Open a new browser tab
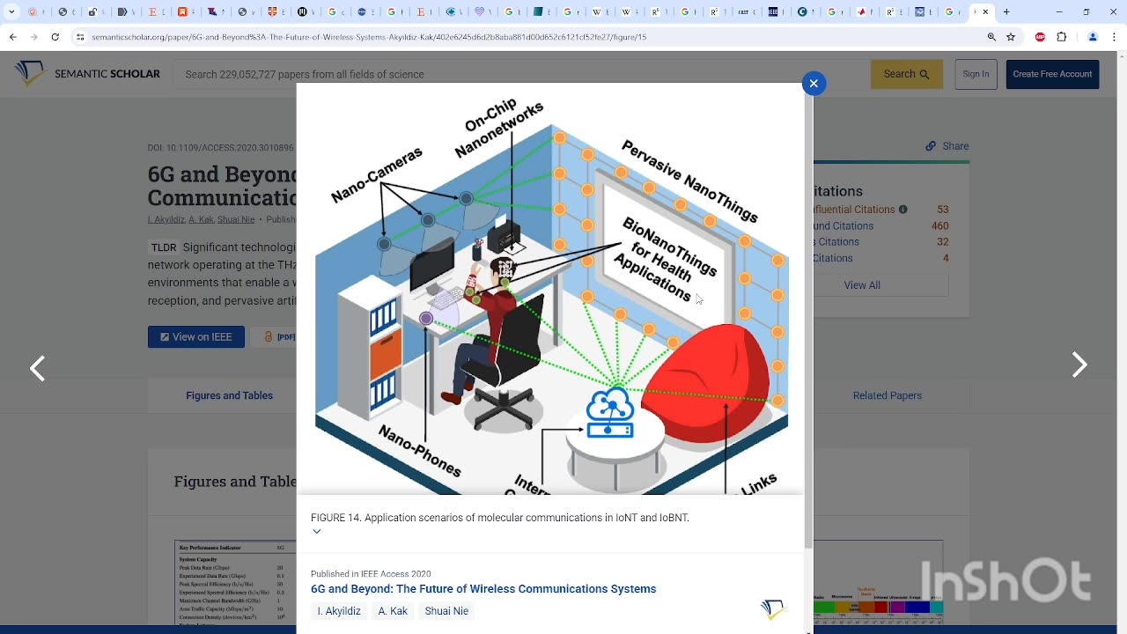Screen dimensions: 1127x634 click(1006, 12)
